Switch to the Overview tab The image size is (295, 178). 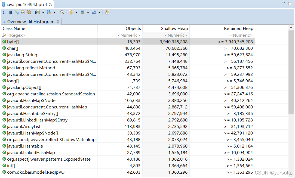pyautogui.click(x=14, y=21)
